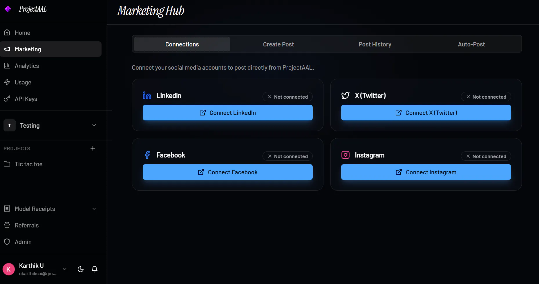539x284 pixels.
Task: Click the Karthik U profile avatar
Action: pos(9,269)
